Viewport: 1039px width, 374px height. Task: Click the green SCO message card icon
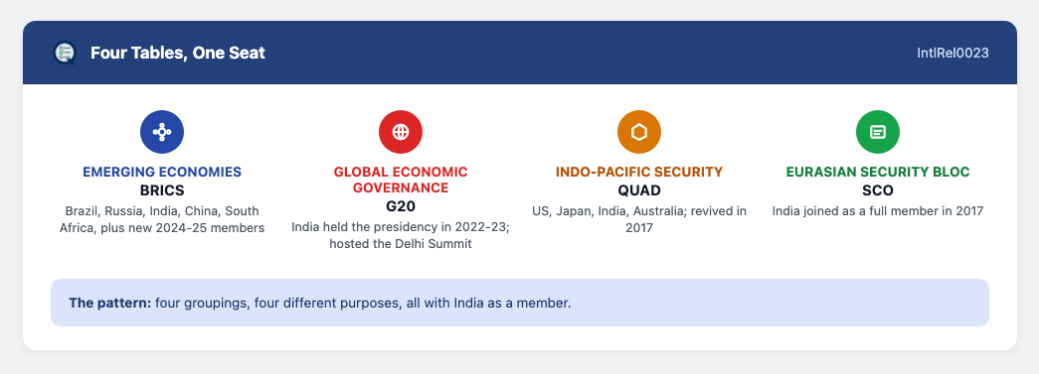click(878, 132)
